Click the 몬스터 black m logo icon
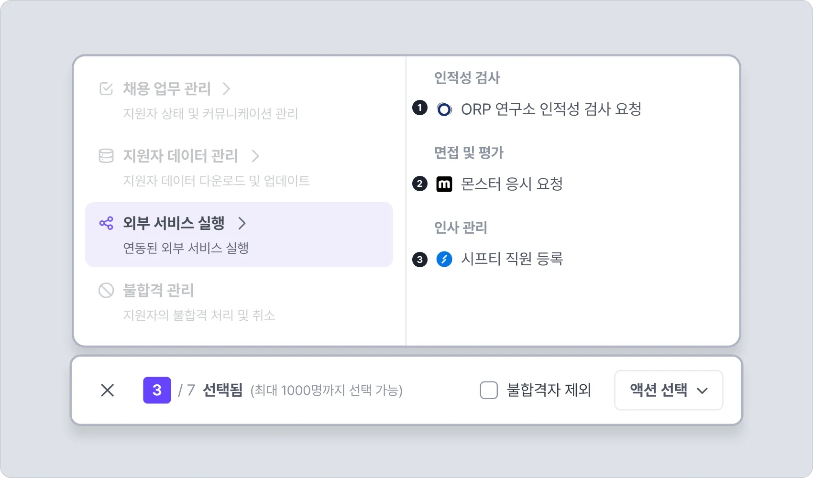813x478 pixels. pyautogui.click(x=444, y=184)
